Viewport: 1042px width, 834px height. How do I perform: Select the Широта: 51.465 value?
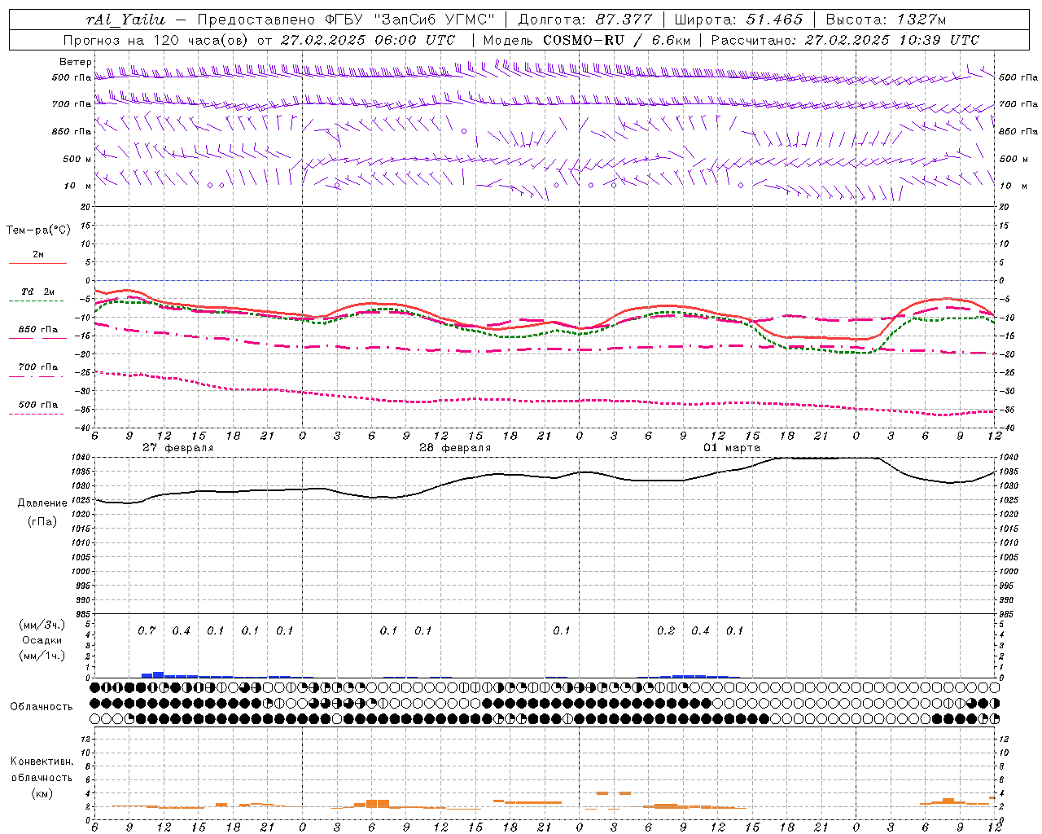(x=738, y=20)
